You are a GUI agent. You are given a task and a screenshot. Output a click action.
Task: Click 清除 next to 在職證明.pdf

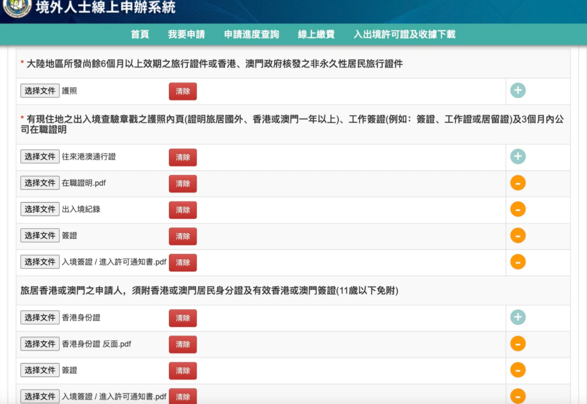click(182, 183)
